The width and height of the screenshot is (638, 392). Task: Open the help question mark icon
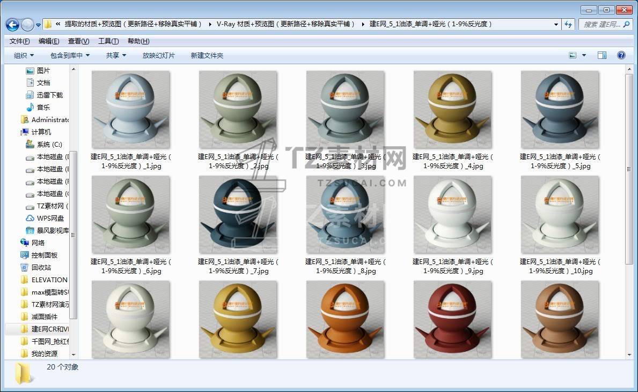click(621, 55)
